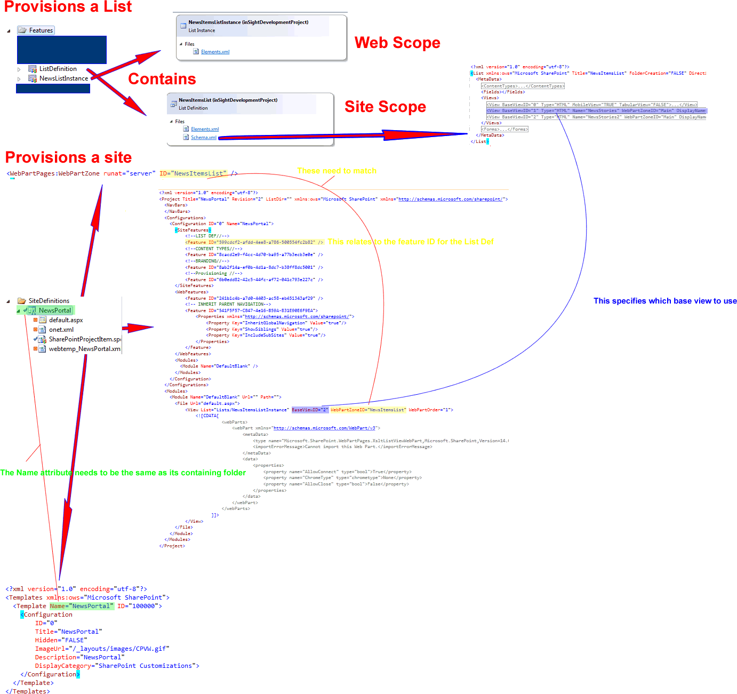This screenshot has height=694, width=737.
Task: Click the ShowSiblings property line
Action: [262, 329]
